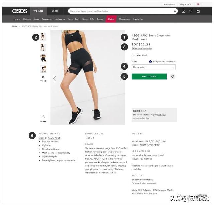Open Find your Fit Assistant size link
Viewport: 214px width, 206px height.
(x=164, y=62)
